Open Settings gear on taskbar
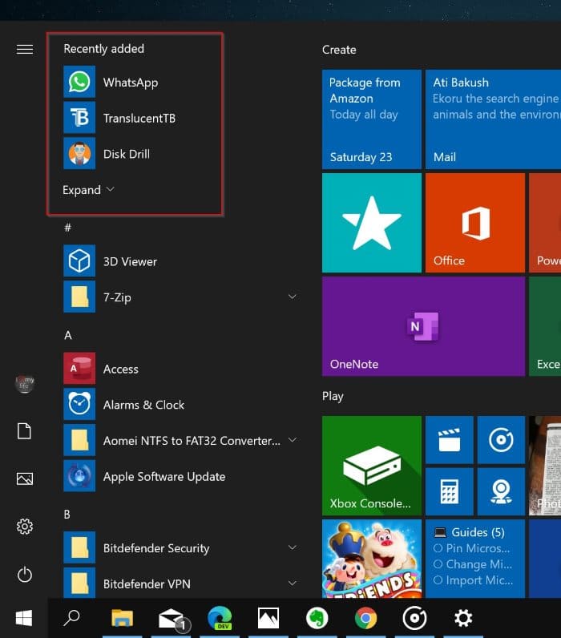The image size is (561, 638). pyautogui.click(x=463, y=618)
